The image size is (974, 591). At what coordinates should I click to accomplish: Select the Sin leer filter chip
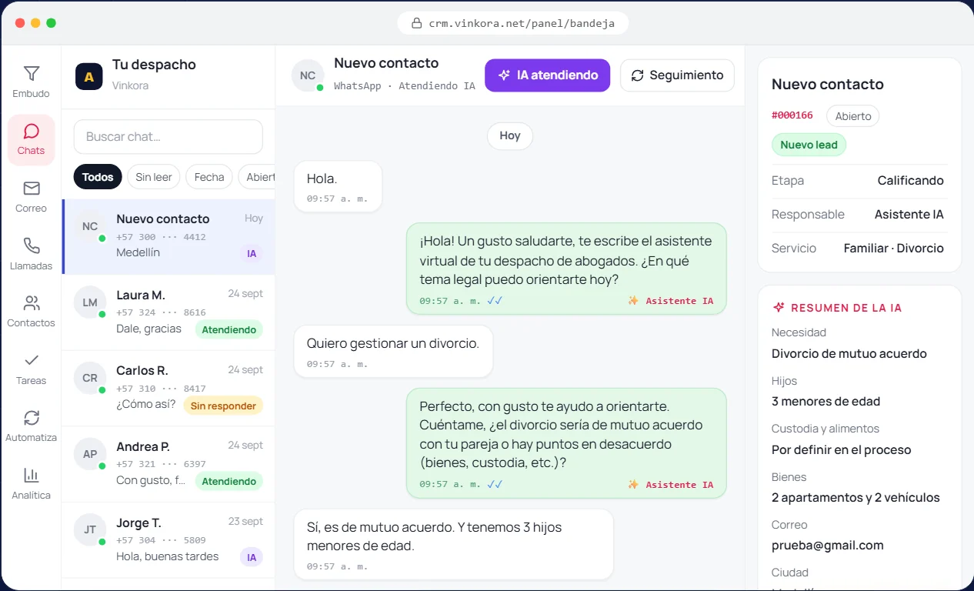154,177
